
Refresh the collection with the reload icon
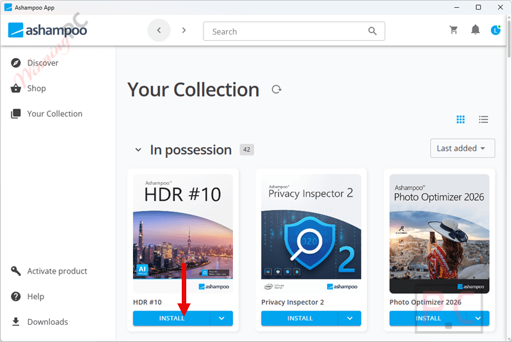pyautogui.click(x=276, y=89)
